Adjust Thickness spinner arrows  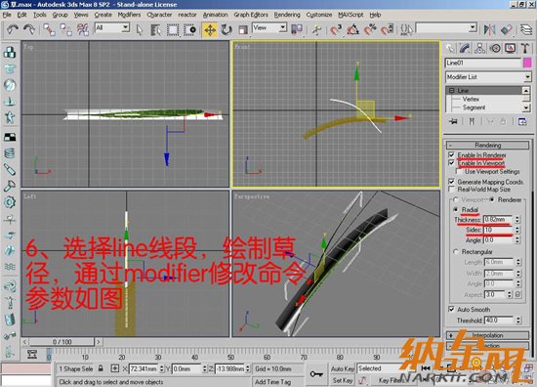coord(517,219)
